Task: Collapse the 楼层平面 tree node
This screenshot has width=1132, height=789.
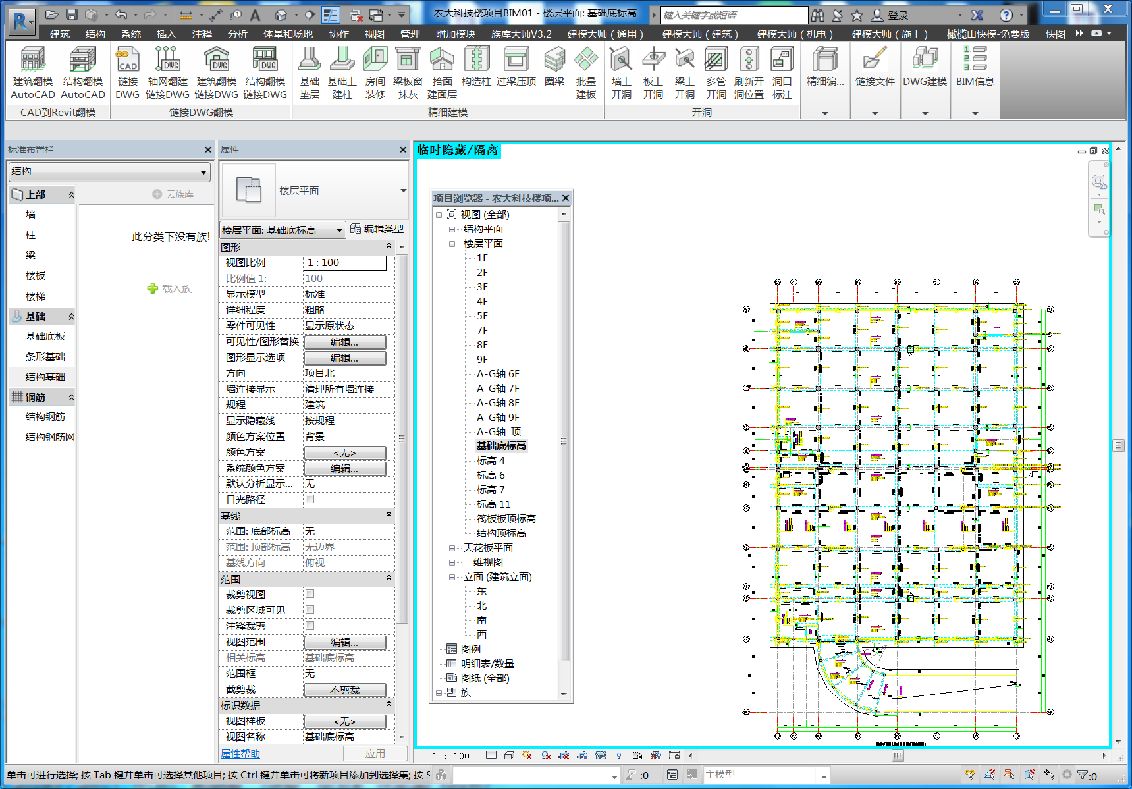Action: [x=452, y=244]
